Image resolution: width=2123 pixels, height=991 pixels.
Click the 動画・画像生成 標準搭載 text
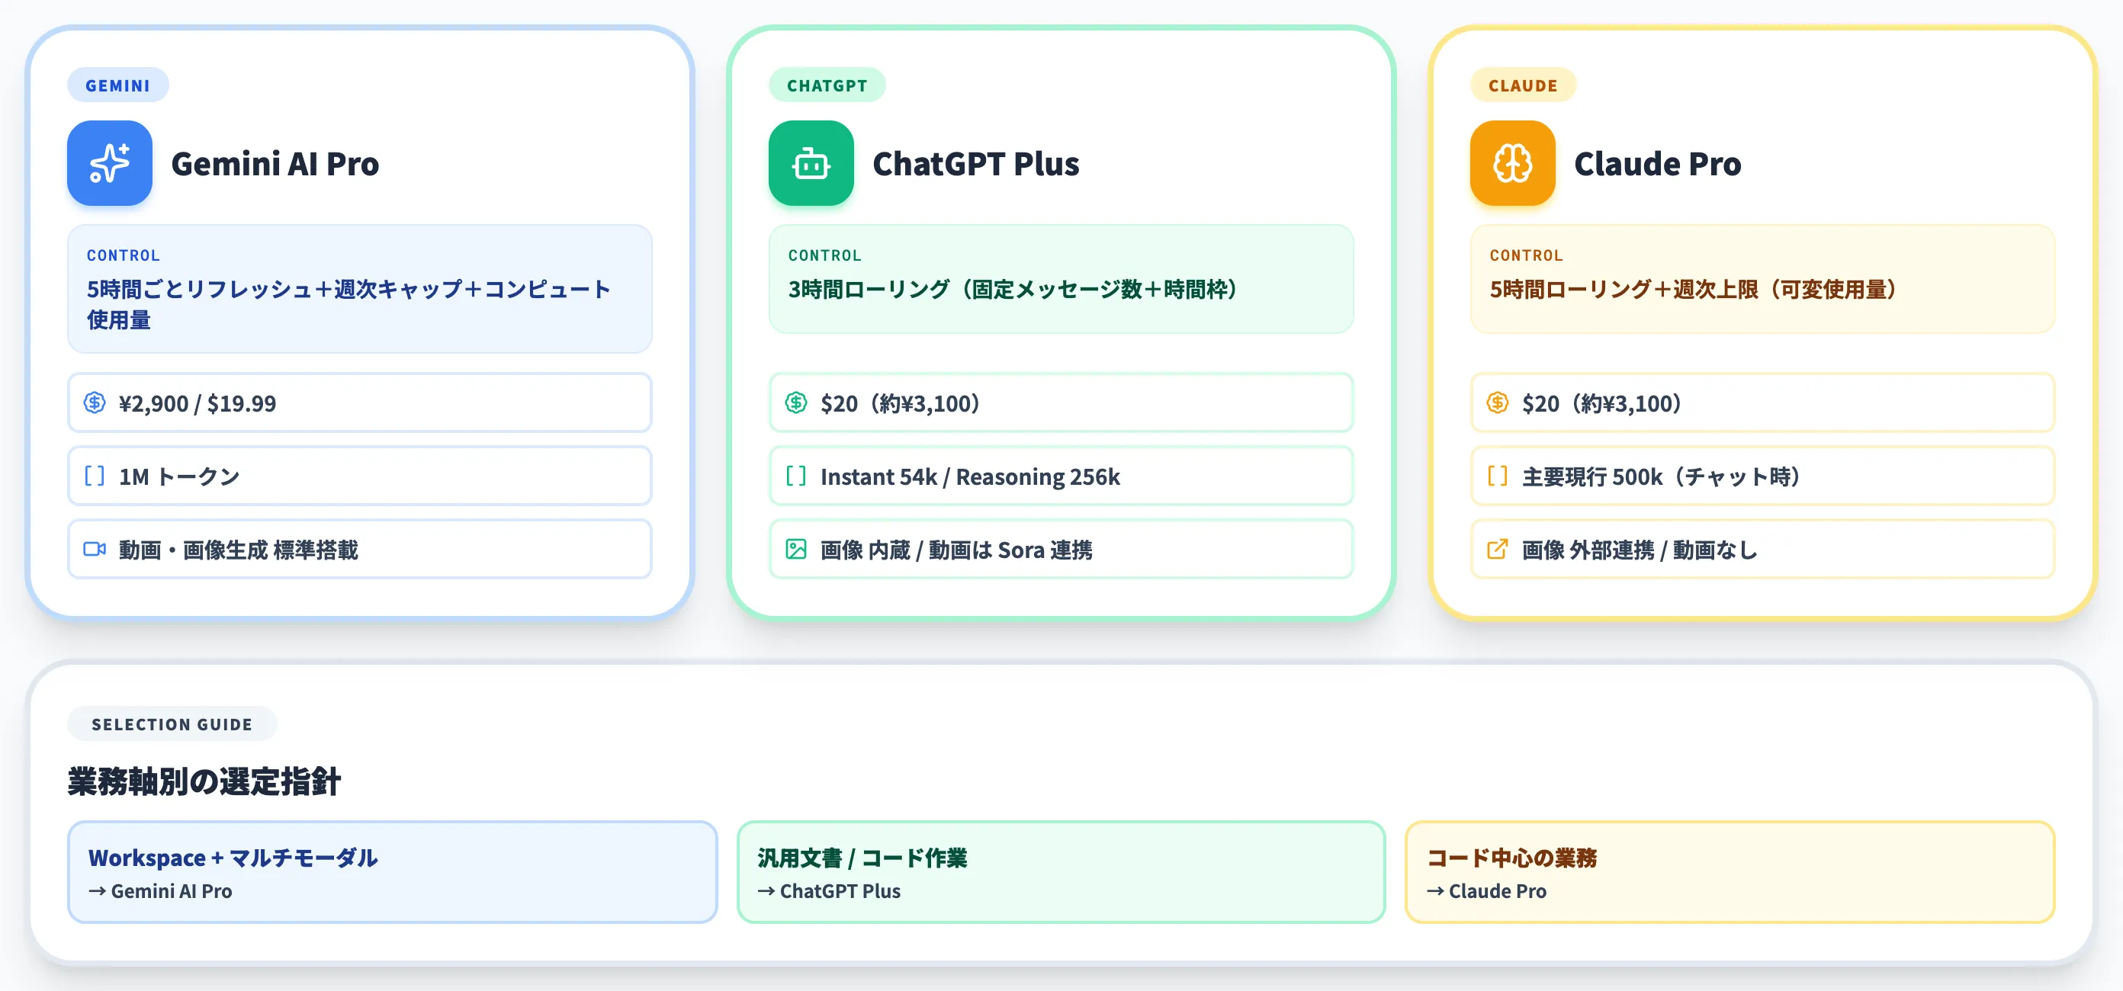238,550
